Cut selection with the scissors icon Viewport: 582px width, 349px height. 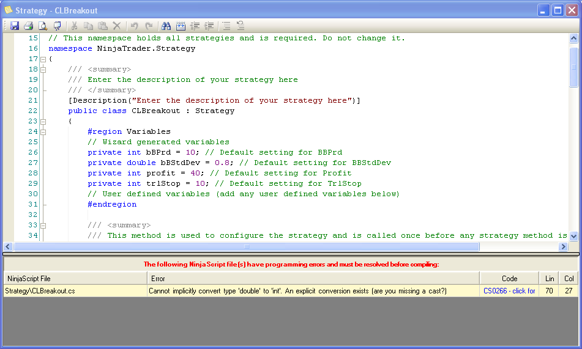(x=74, y=26)
